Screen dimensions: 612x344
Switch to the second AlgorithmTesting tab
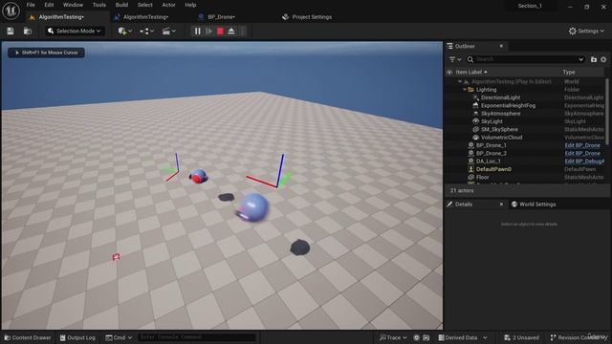coord(145,17)
